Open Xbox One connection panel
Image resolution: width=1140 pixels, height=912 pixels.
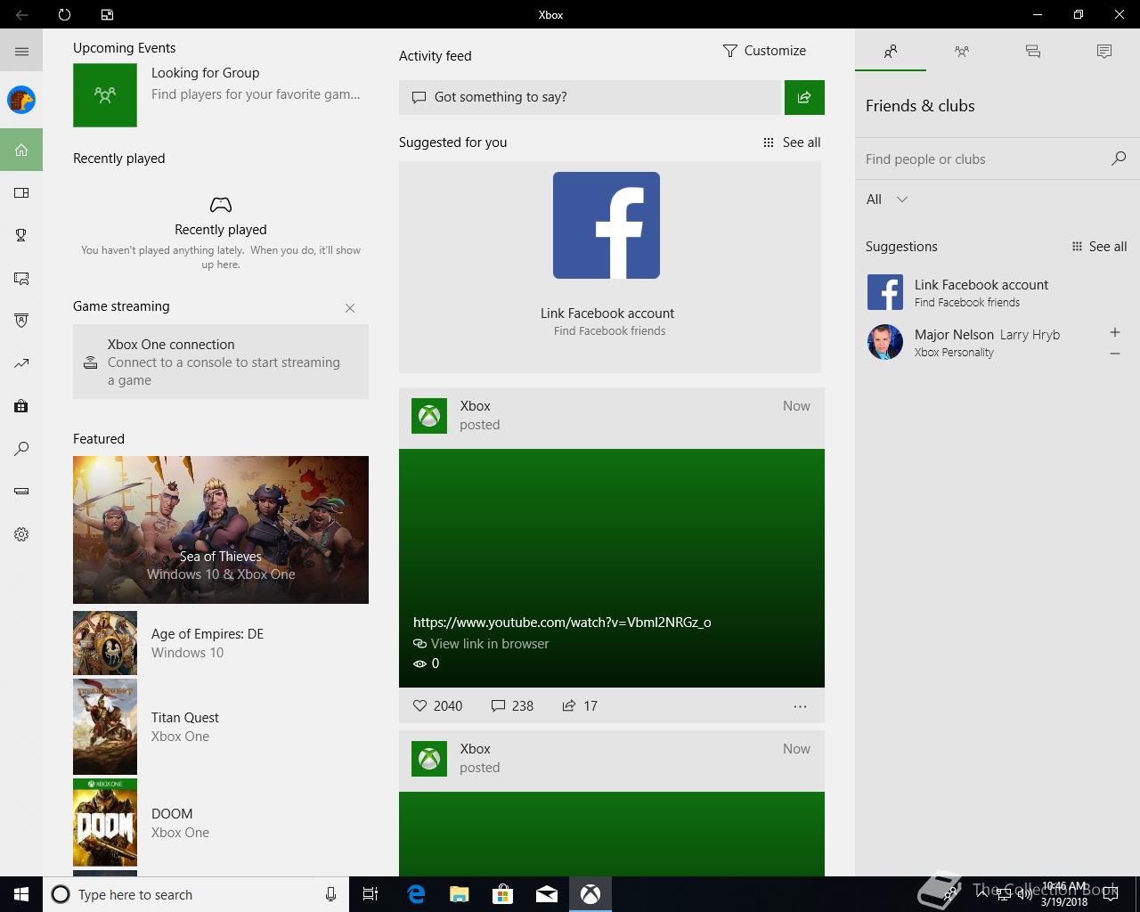221,362
